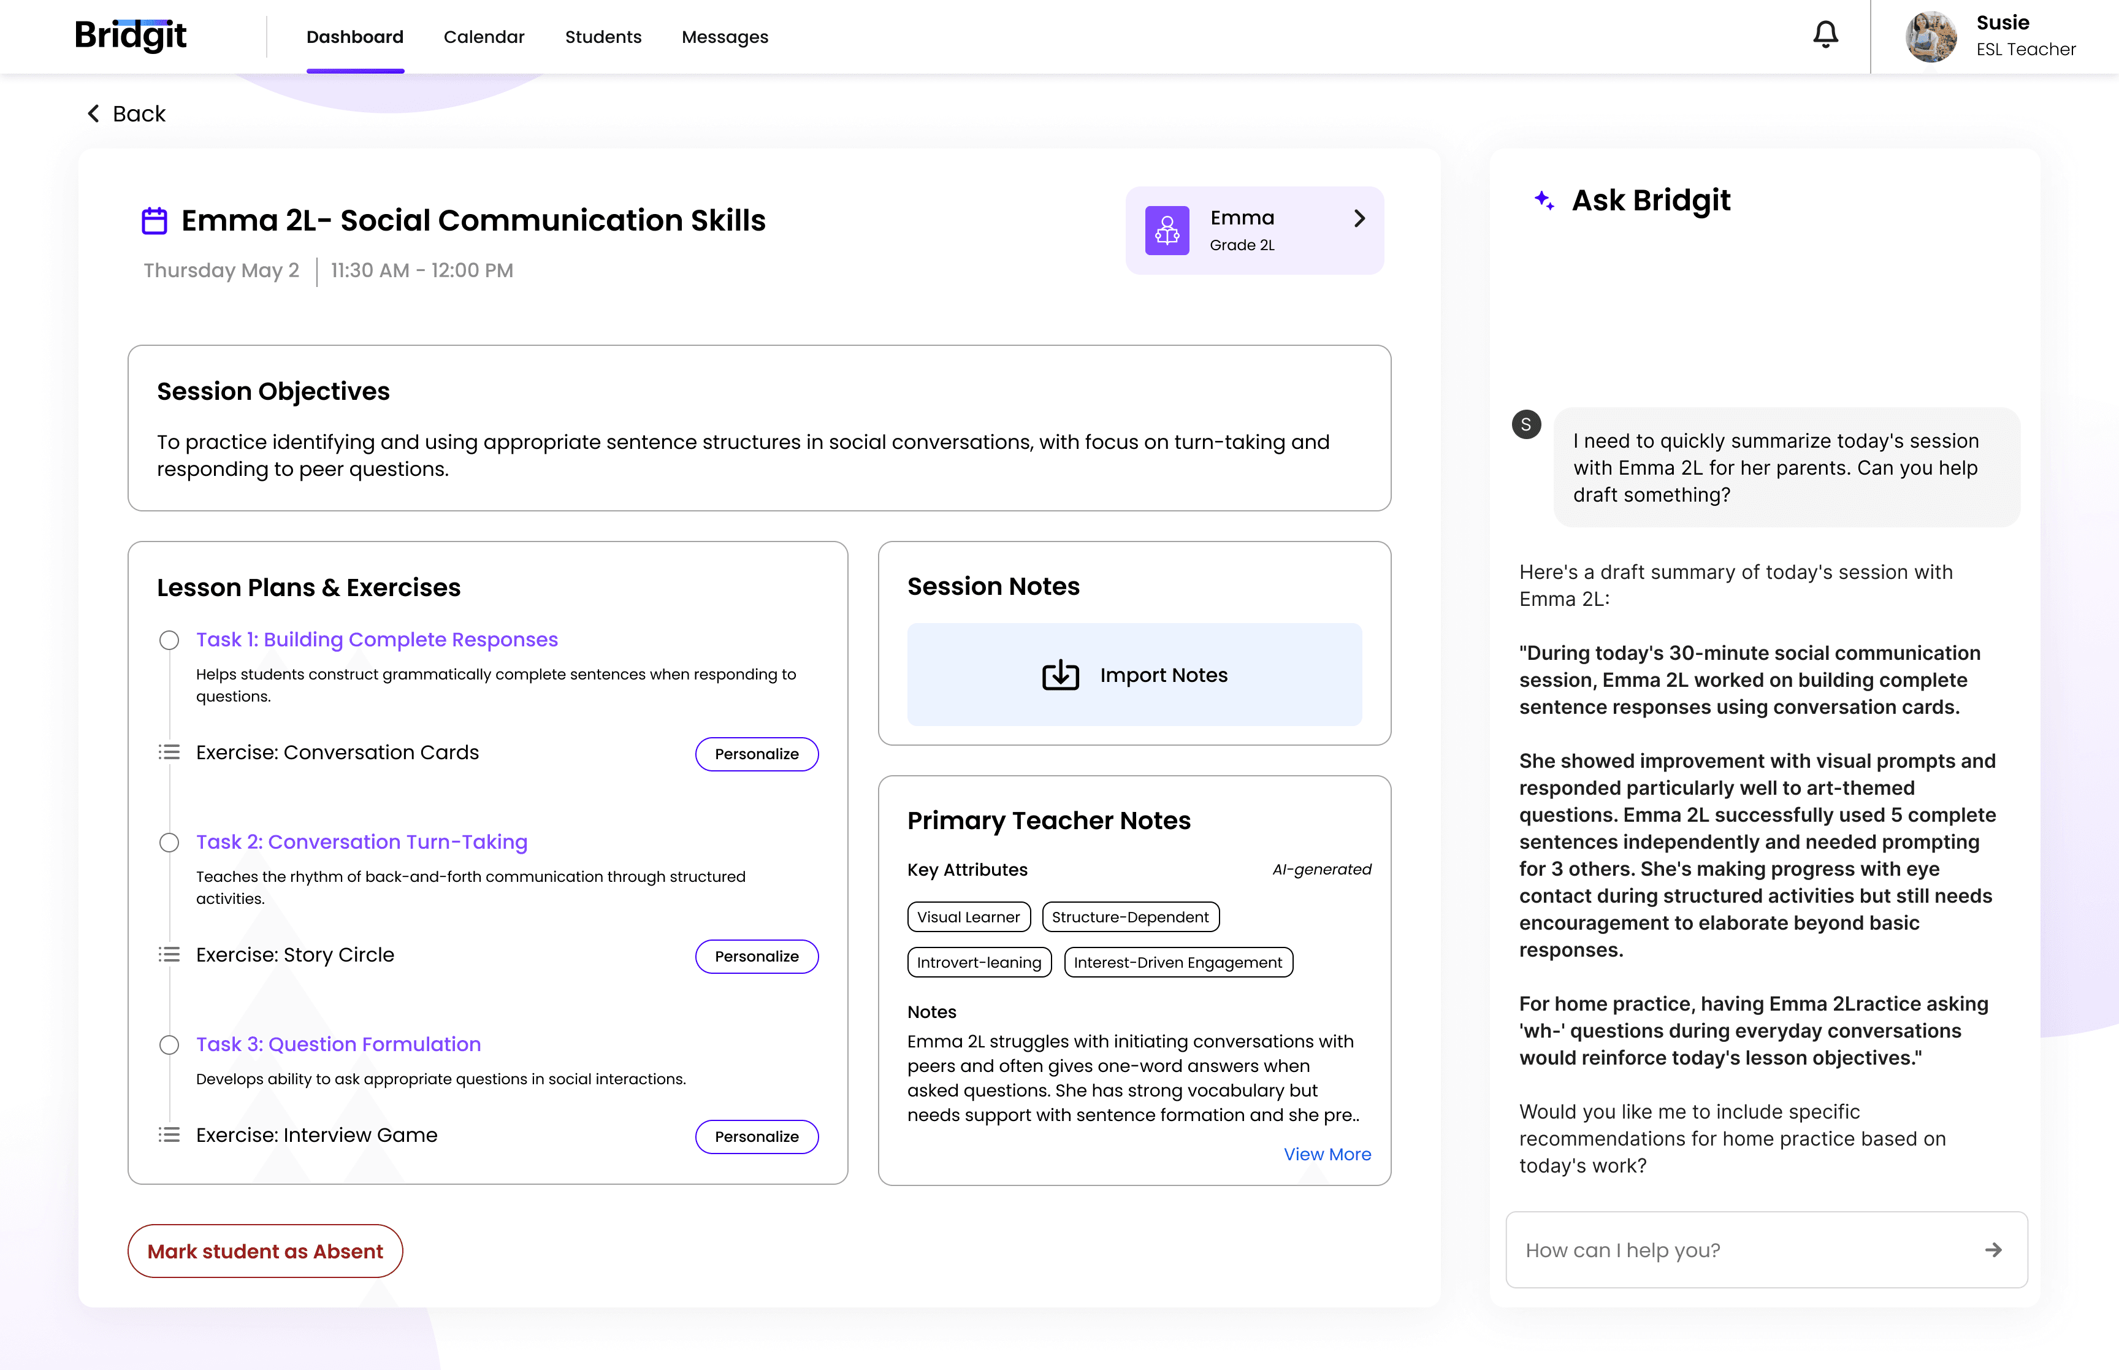Click the '11:30 AM - 12:00 PM' time

(x=422, y=270)
